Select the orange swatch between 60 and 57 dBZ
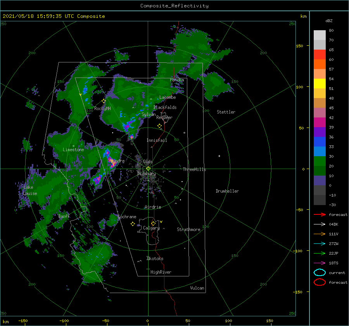Screen dimensions: 349x326 click(320, 64)
